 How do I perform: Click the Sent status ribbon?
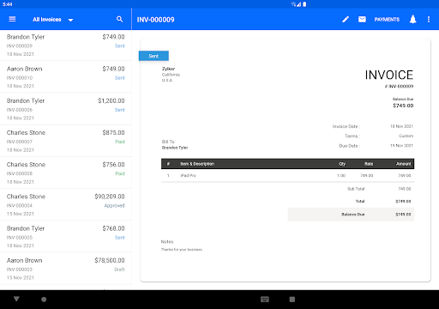click(x=153, y=56)
